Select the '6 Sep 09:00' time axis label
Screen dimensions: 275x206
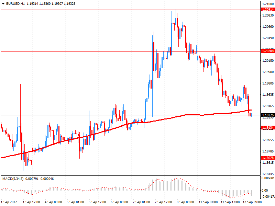click(x=119, y=202)
